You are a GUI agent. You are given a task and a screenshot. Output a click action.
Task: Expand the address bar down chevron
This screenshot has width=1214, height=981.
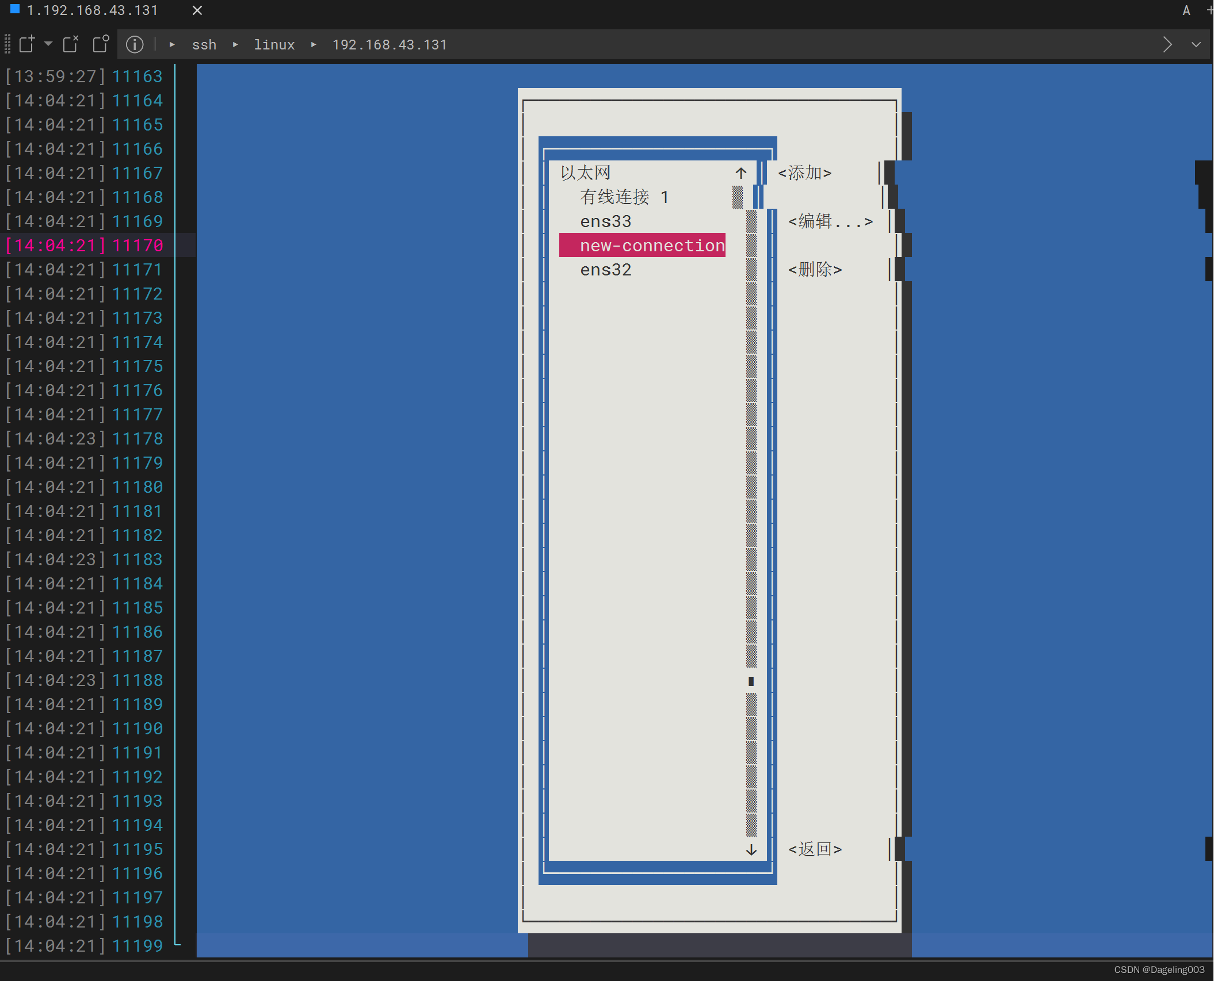click(1196, 44)
